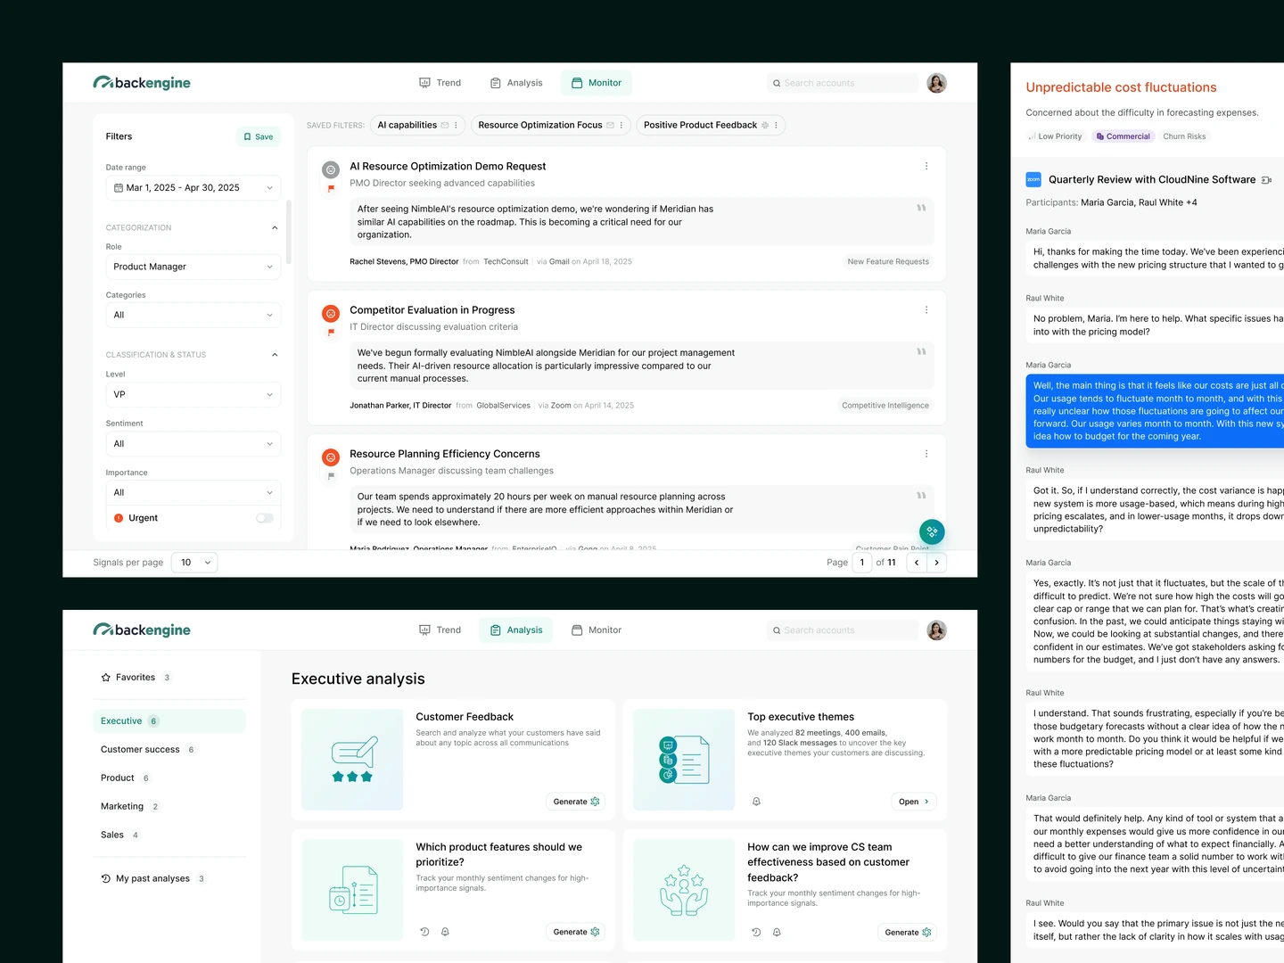Screen dimensions: 1284x963
Task: Save the current filters
Action: pyautogui.click(x=259, y=136)
